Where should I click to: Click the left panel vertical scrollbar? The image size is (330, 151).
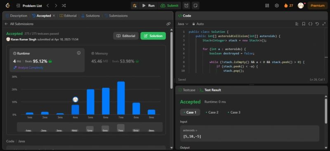click(171, 61)
